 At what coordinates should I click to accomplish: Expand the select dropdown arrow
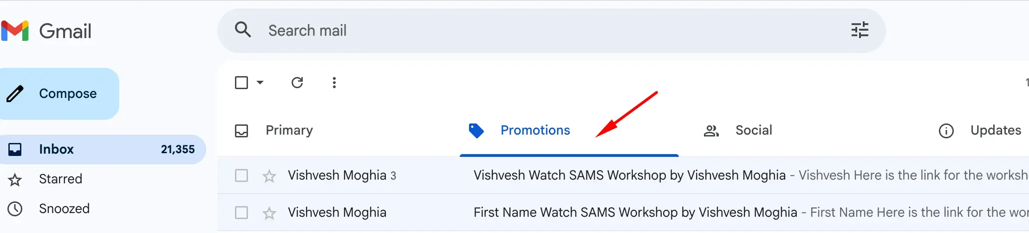(260, 83)
